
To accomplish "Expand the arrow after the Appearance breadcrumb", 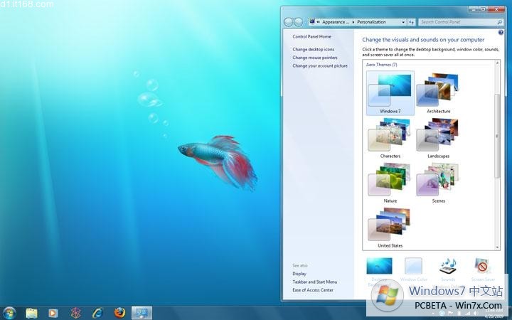I will tap(353, 22).
